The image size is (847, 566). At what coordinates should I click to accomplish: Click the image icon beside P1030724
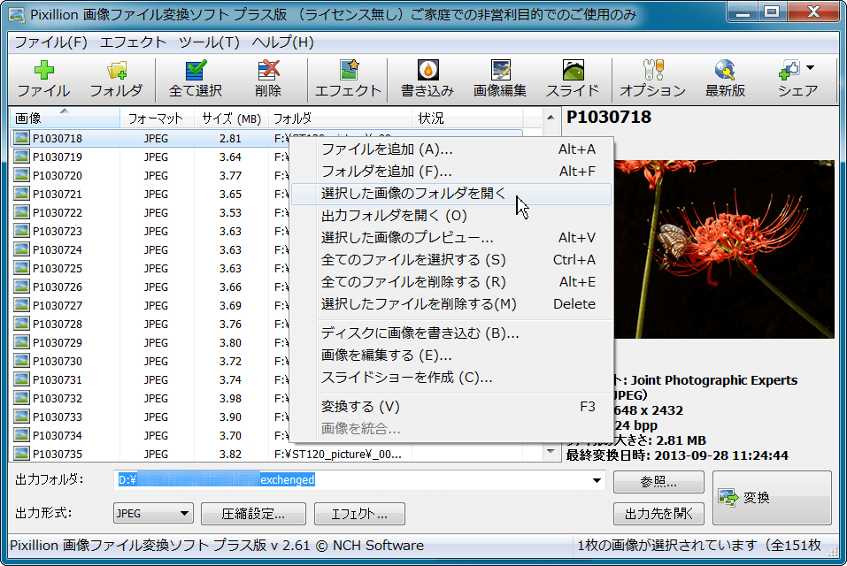(x=21, y=249)
